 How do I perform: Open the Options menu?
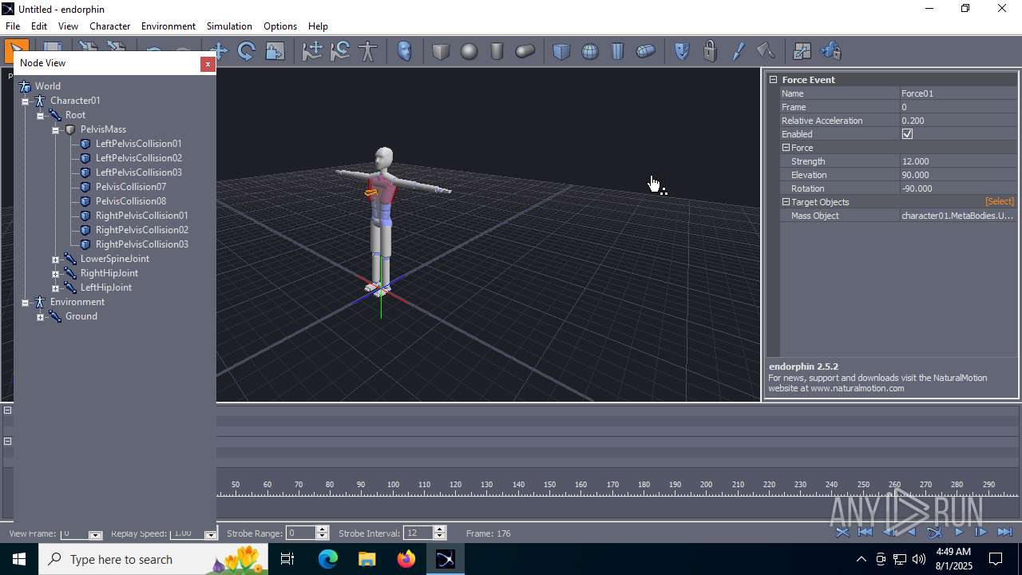coord(280,26)
